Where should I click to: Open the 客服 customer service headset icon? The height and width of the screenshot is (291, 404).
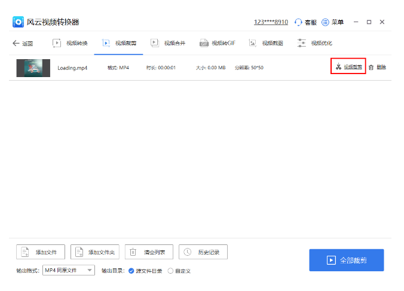[298, 22]
